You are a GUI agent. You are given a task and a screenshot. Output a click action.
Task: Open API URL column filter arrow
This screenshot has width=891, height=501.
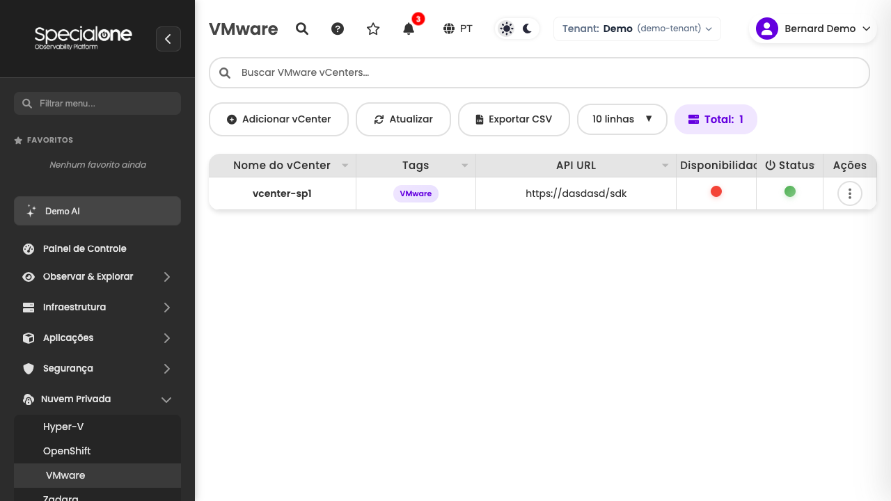pos(665,166)
